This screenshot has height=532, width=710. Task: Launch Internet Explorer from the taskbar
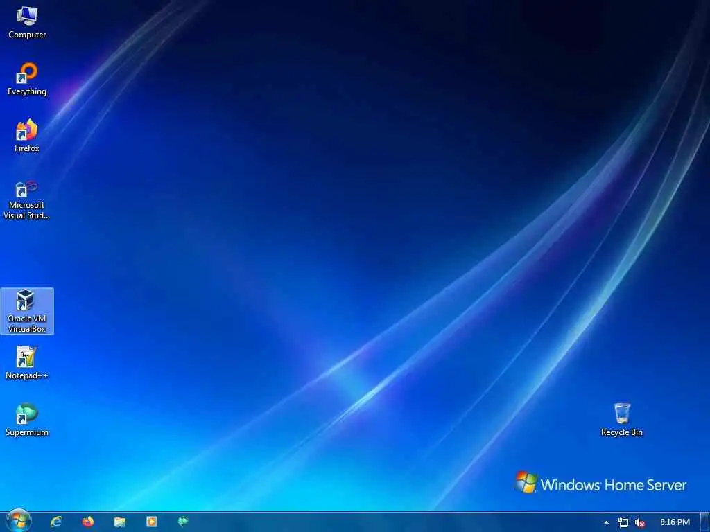pyautogui.click(x=56, y=522)
